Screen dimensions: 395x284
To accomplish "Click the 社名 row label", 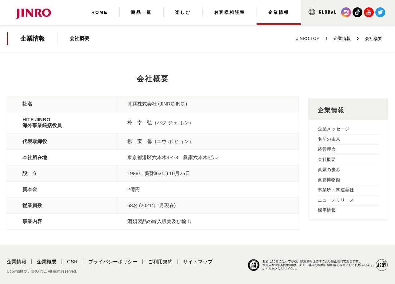I will pyautogui.click(x=27, y=104).
